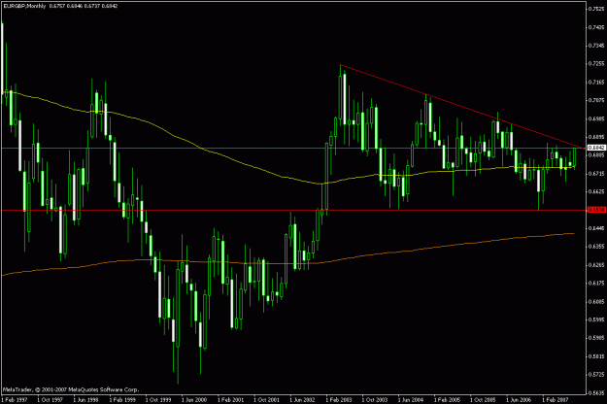Click the 1 Jun 2002 date label
The image size is (607, 404).
click(x=303, y=400)
